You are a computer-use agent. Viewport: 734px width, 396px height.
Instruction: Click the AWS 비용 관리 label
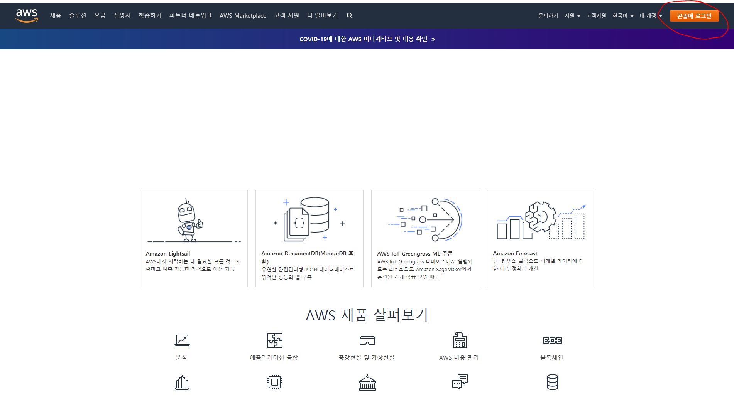(459, 357)
